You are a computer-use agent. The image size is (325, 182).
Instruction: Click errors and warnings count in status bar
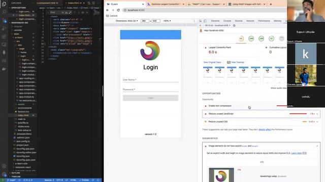(28, 180)
